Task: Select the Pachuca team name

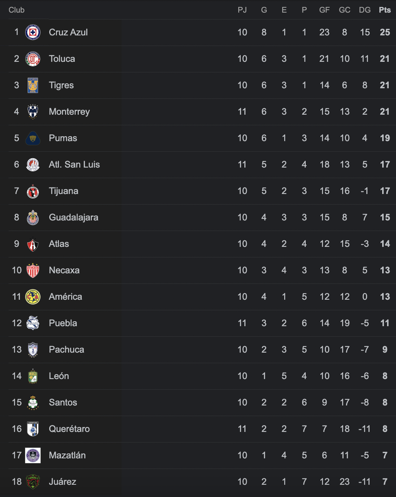Action: (66, 350)
